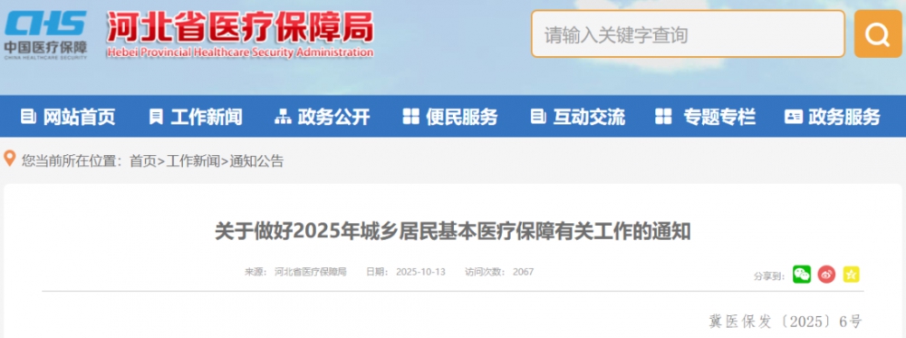Click the CHS China Healthcare Security logo

coord(45,34)
